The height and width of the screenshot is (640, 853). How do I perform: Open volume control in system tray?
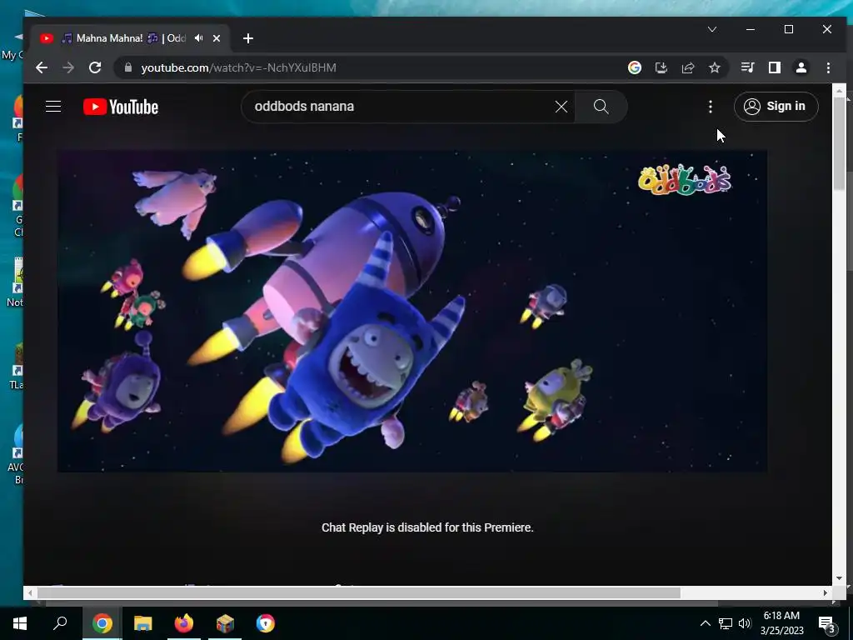[x=745, y=623]
